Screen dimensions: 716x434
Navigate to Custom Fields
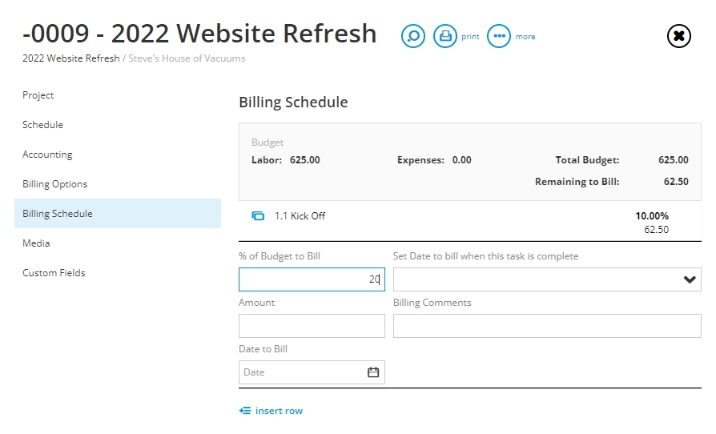(x=54, y=273)
